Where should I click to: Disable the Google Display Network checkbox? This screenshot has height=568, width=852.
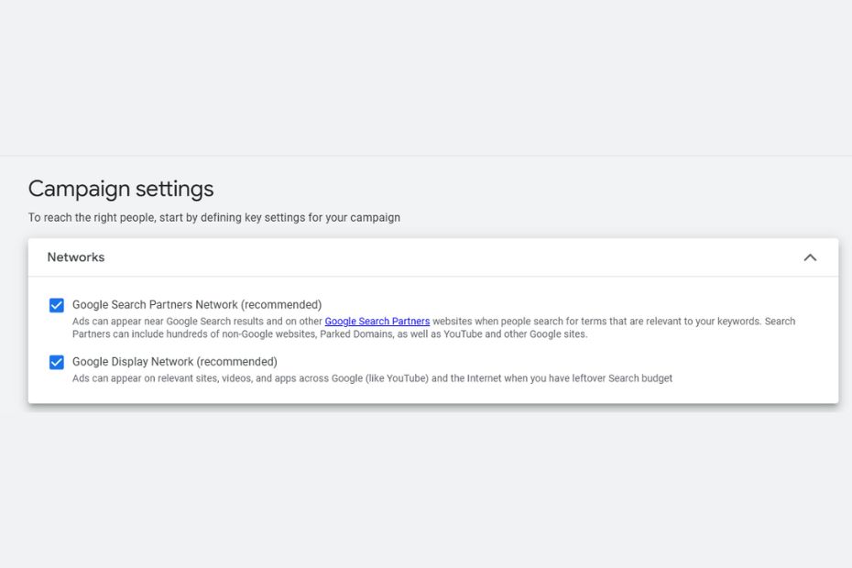pyautogui.click(x=57, y=362)
